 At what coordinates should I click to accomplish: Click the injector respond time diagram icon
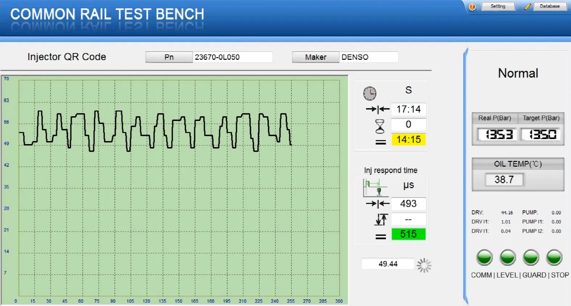click(375, 188)
